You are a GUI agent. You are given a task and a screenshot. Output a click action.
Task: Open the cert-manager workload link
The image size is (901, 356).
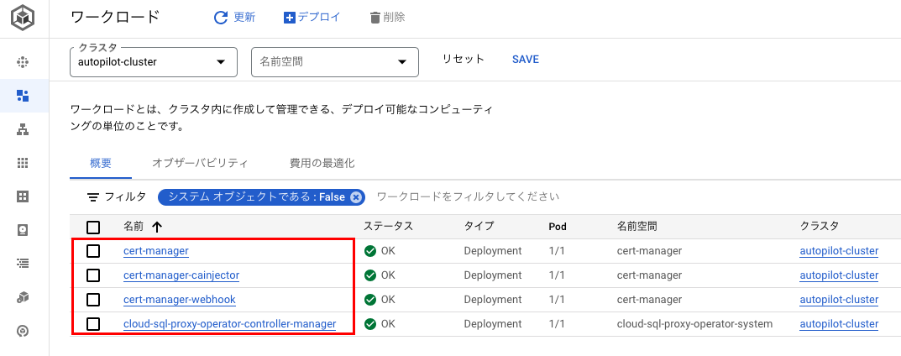click(155, 251)
